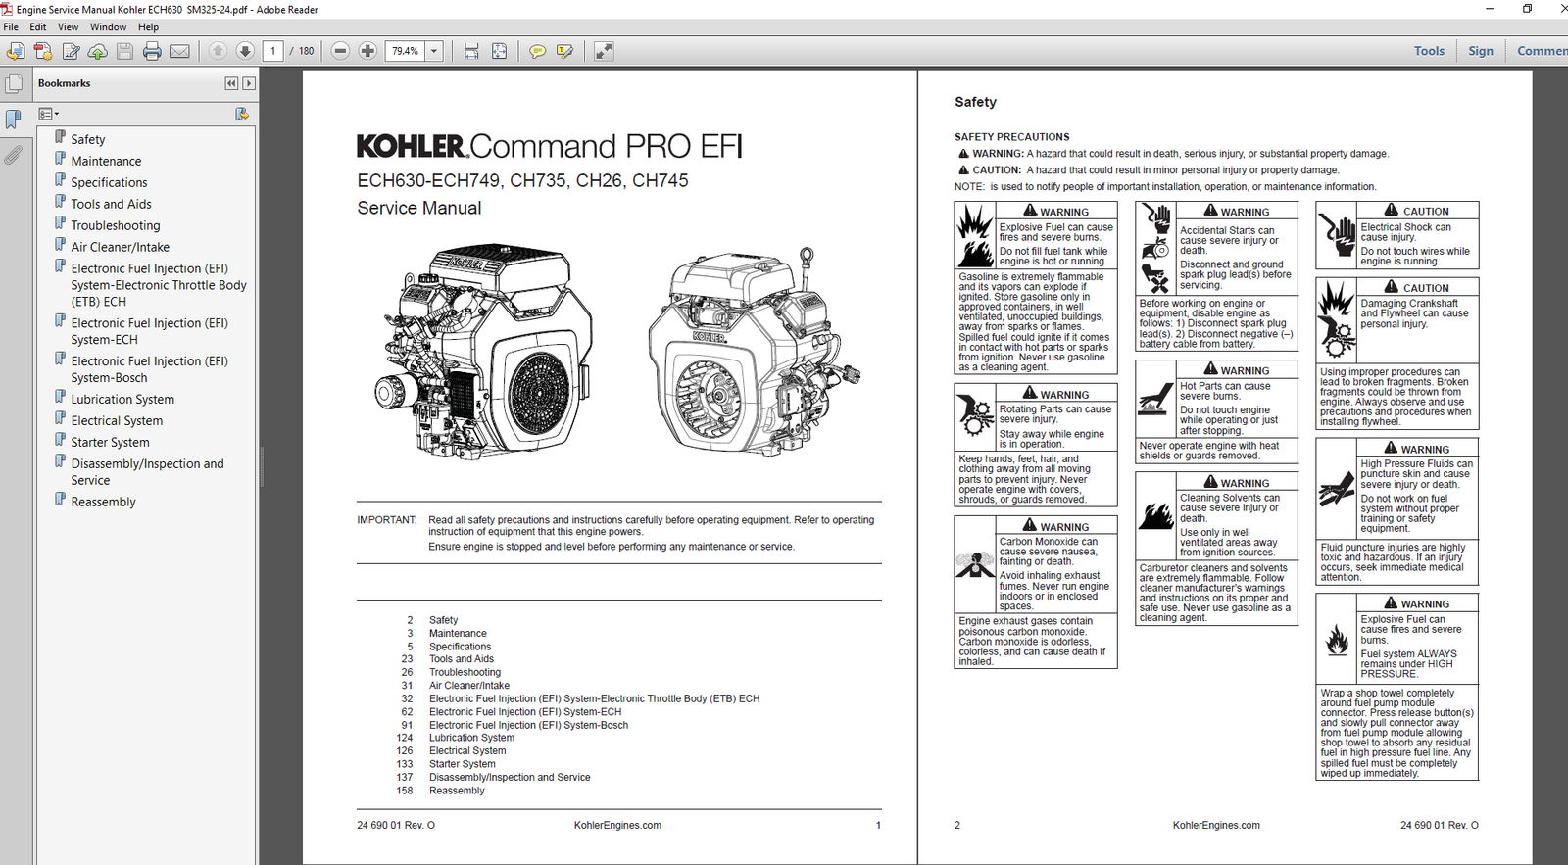
Task: Enable fit-to-window-width scrolling view
Action: (471, 51)
